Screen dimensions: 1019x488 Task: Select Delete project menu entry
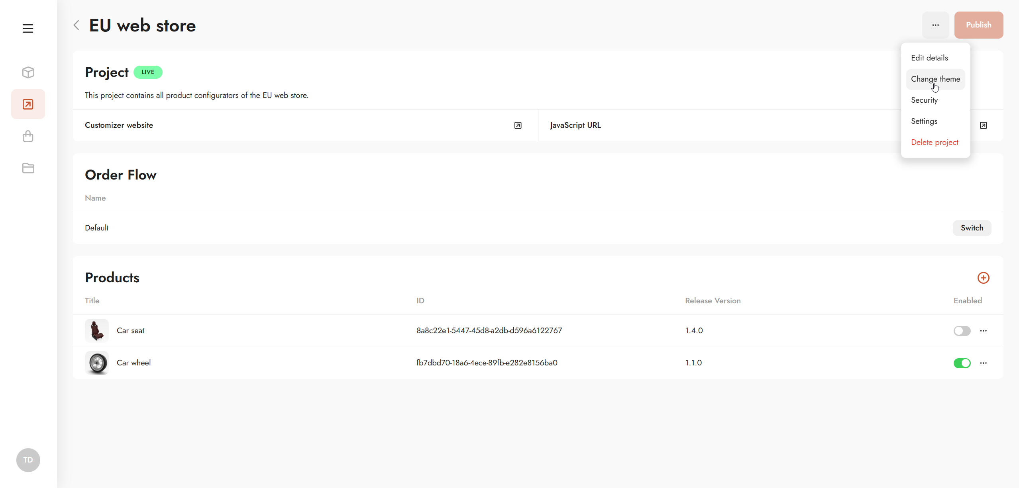point(935,142)
